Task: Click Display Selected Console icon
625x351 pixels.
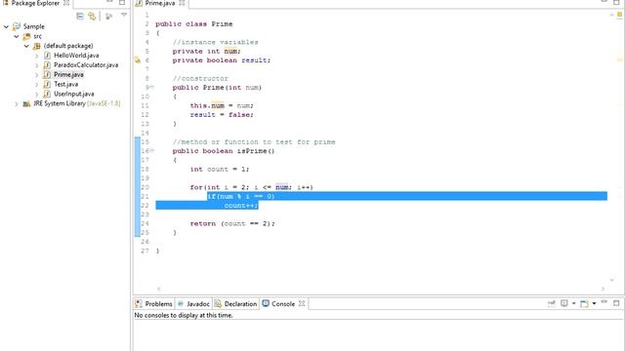Action: click(x=564, y=303)
